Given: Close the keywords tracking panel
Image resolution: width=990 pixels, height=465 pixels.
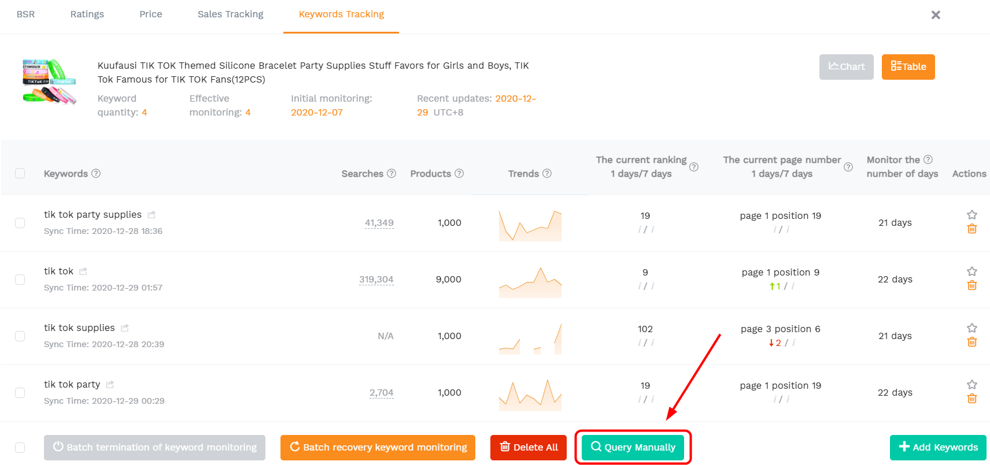Looking at the screenshot, I should click(x=936, y=15).
